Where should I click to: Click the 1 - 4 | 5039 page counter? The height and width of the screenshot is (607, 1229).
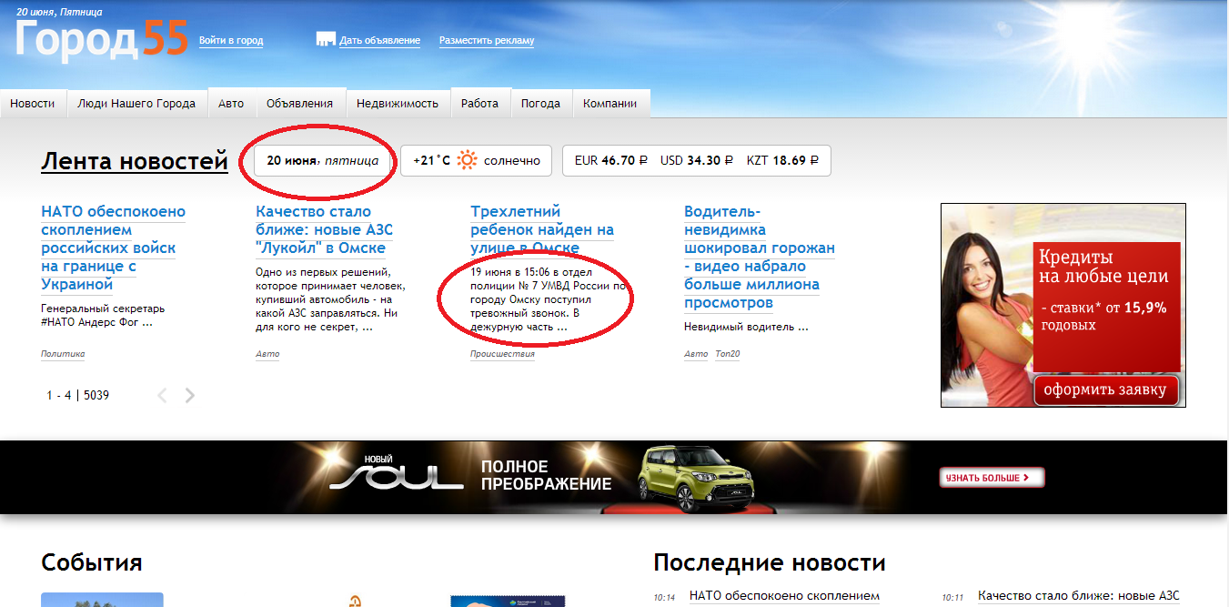click(78, 395)
